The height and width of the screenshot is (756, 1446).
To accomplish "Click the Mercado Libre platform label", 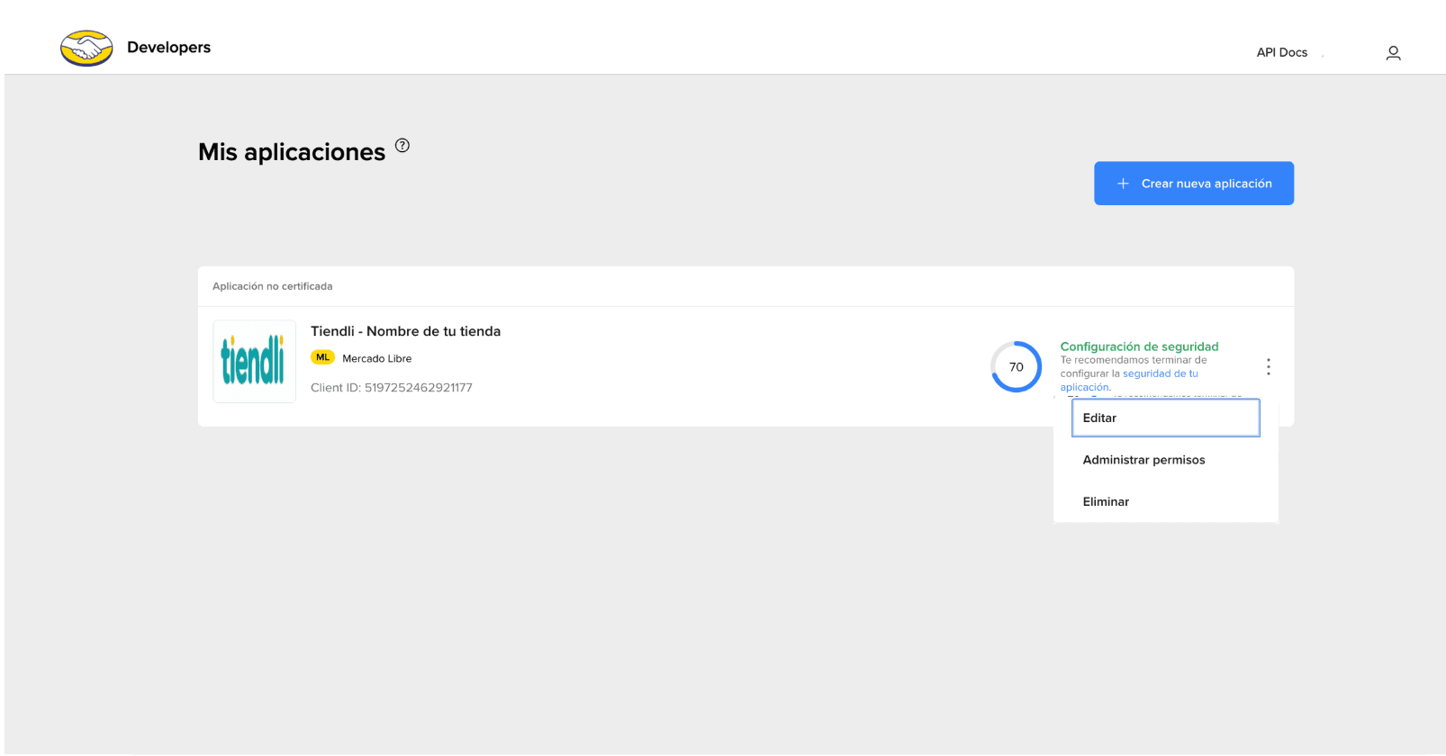I will (x=376, y=358).
